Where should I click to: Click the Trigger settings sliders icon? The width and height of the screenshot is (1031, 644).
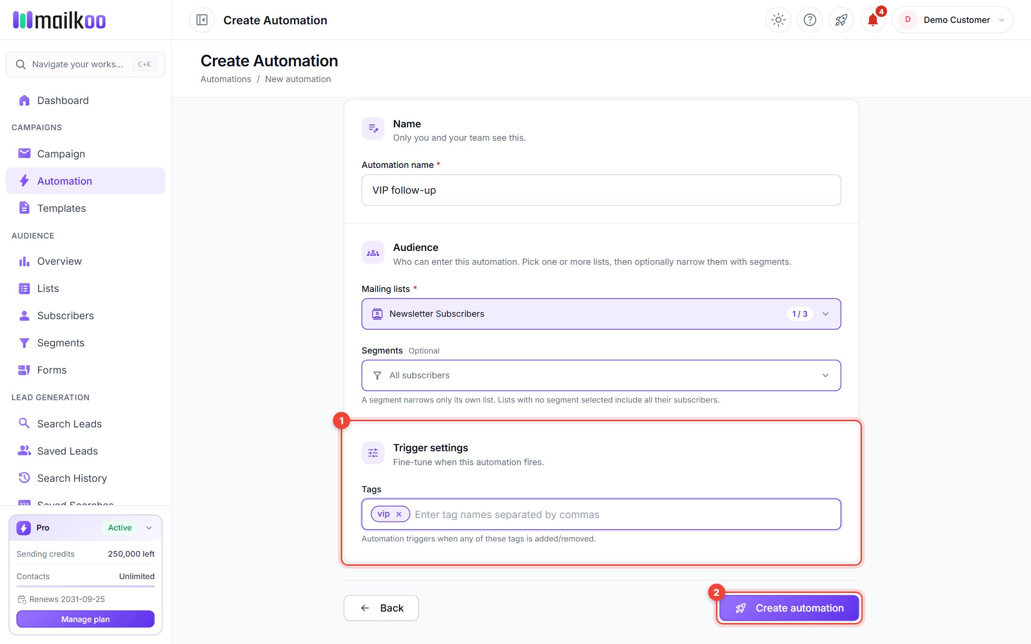(x=373, y=453)
